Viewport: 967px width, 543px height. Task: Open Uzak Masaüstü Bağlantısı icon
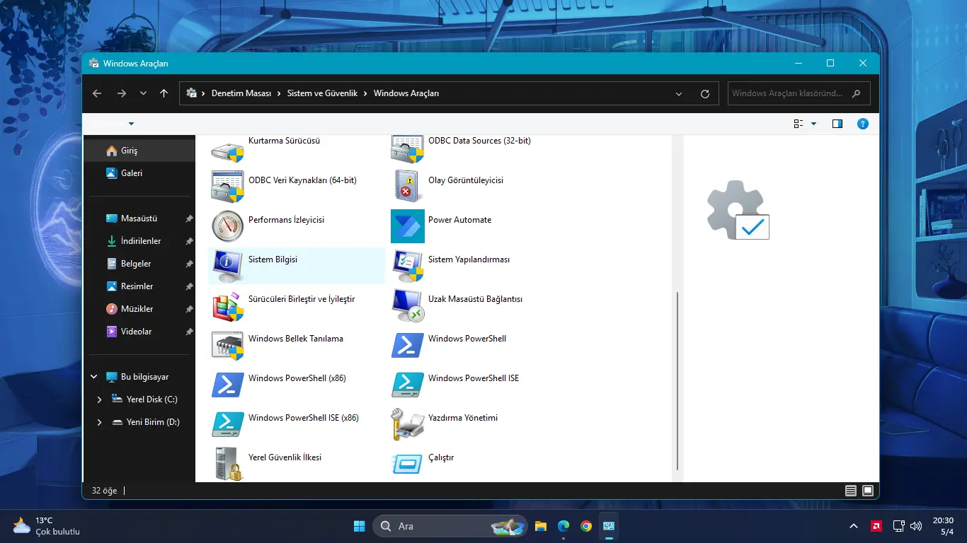(x=408, y=305)
